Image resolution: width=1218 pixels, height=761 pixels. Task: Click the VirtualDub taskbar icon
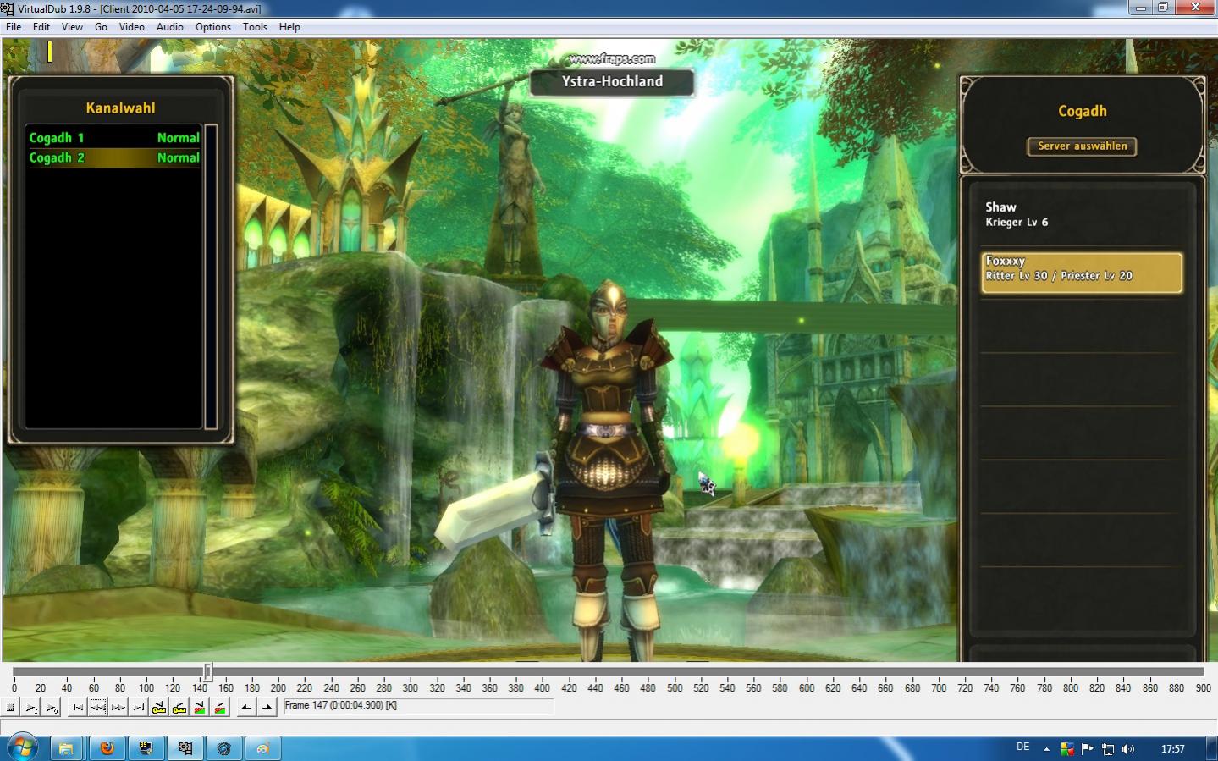(185, 748)
